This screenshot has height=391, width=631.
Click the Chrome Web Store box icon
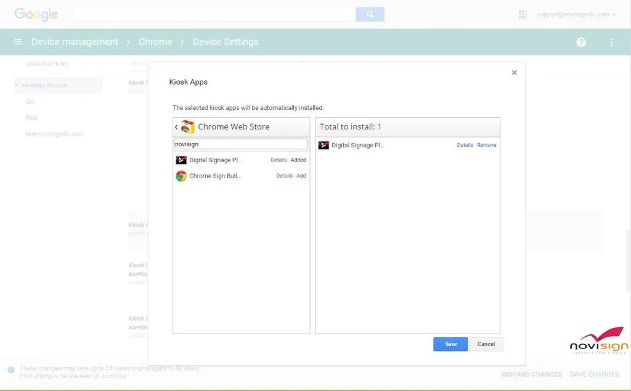click(188, 126)
